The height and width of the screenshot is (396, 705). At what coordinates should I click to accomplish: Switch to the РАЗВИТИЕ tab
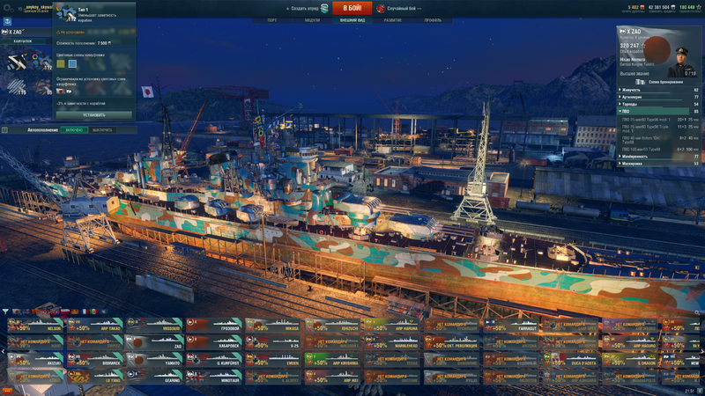point(392,20)
